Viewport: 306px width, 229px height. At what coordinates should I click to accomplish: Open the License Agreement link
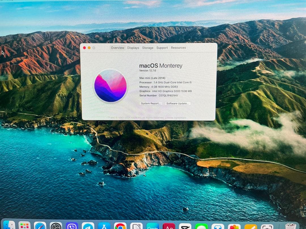click(x=176, y=118)
